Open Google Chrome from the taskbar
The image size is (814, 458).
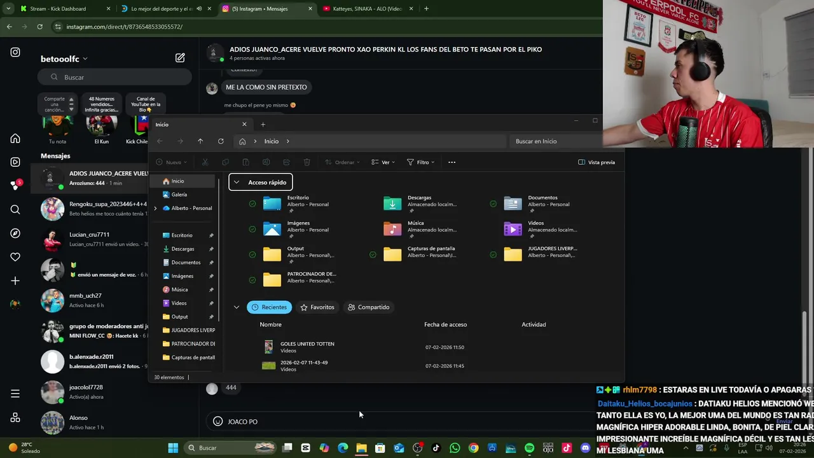point(473,448)
